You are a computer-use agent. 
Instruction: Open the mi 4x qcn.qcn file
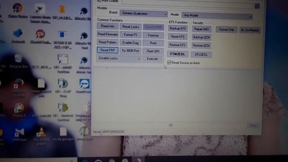tap(63, 134)
